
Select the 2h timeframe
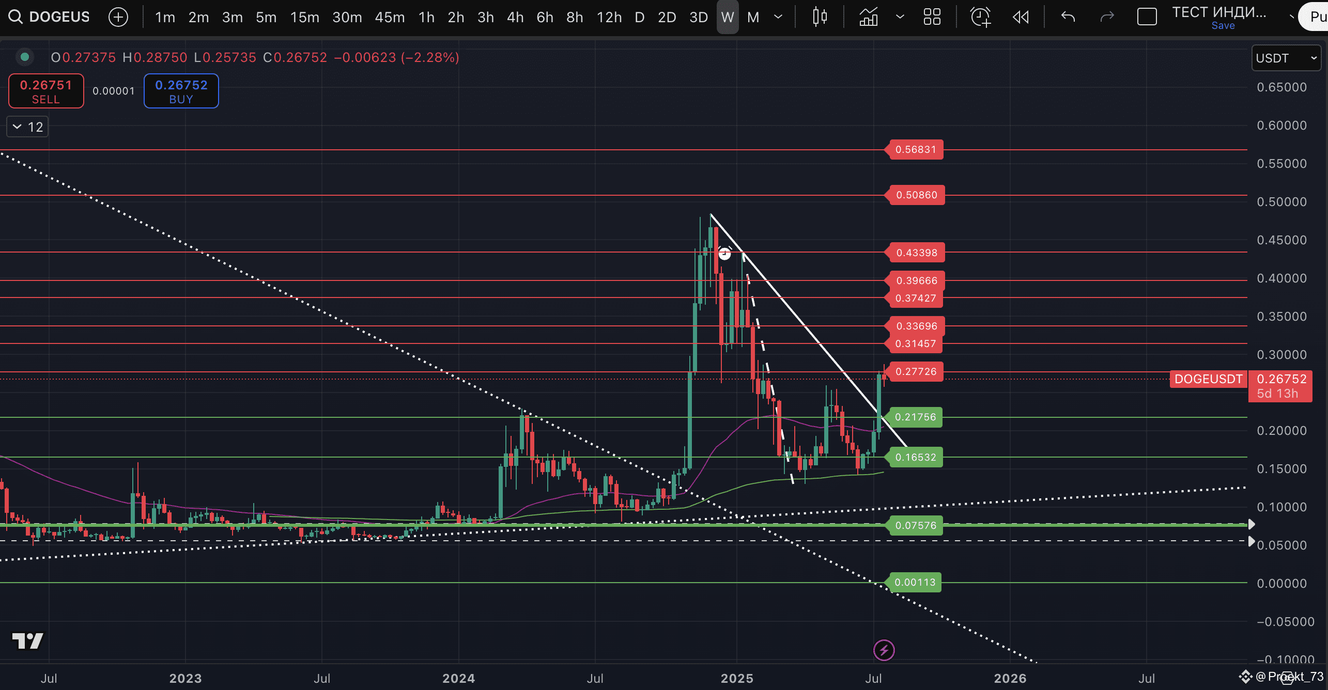(x=456, y=17)
